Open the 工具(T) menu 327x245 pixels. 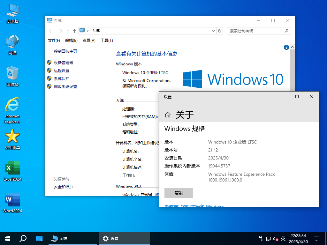pos(107,41)
